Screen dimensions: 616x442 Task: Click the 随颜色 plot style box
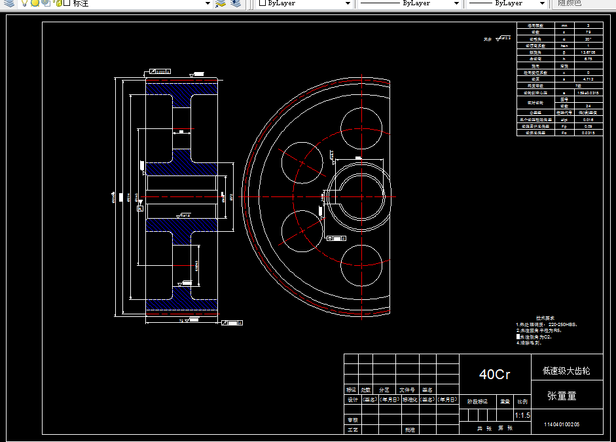583,3
